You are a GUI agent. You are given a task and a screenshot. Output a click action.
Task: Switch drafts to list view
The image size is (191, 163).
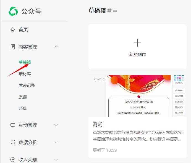(x=115, y=10)
